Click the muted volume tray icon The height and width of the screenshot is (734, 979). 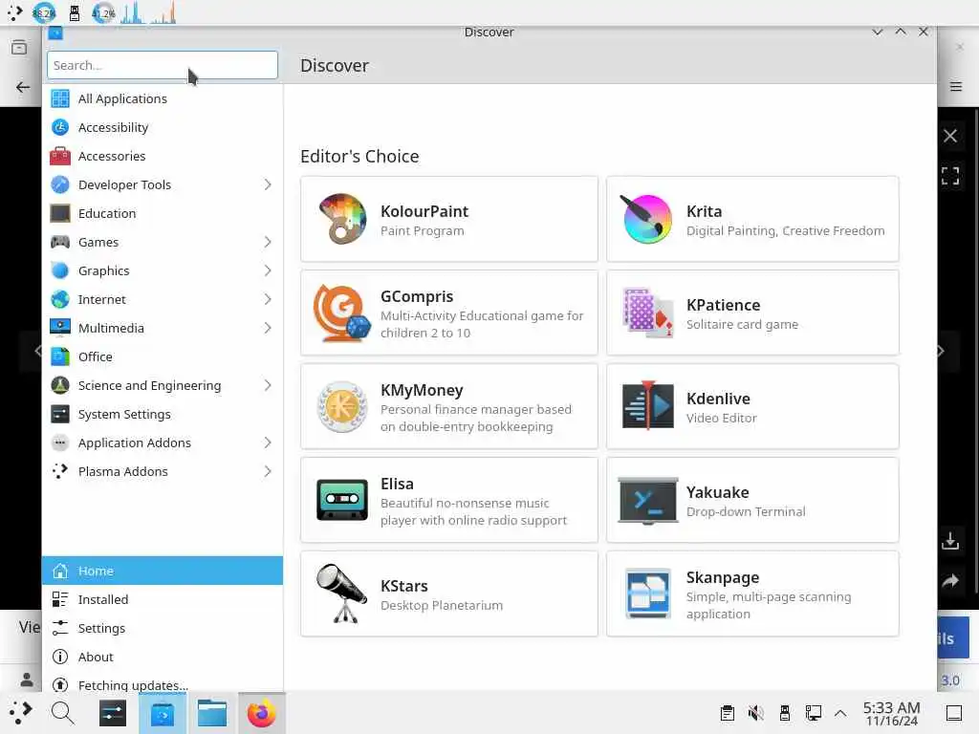click(755, 713)
